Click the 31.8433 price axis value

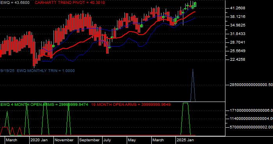pos(238,34)
